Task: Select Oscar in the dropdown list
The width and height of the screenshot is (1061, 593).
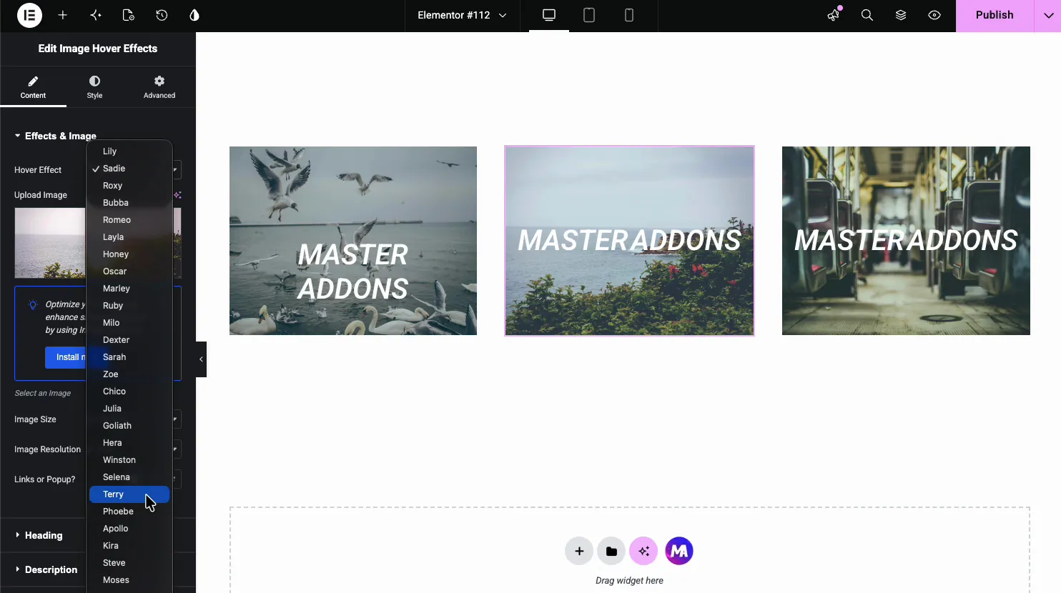Action: point(129,271)
